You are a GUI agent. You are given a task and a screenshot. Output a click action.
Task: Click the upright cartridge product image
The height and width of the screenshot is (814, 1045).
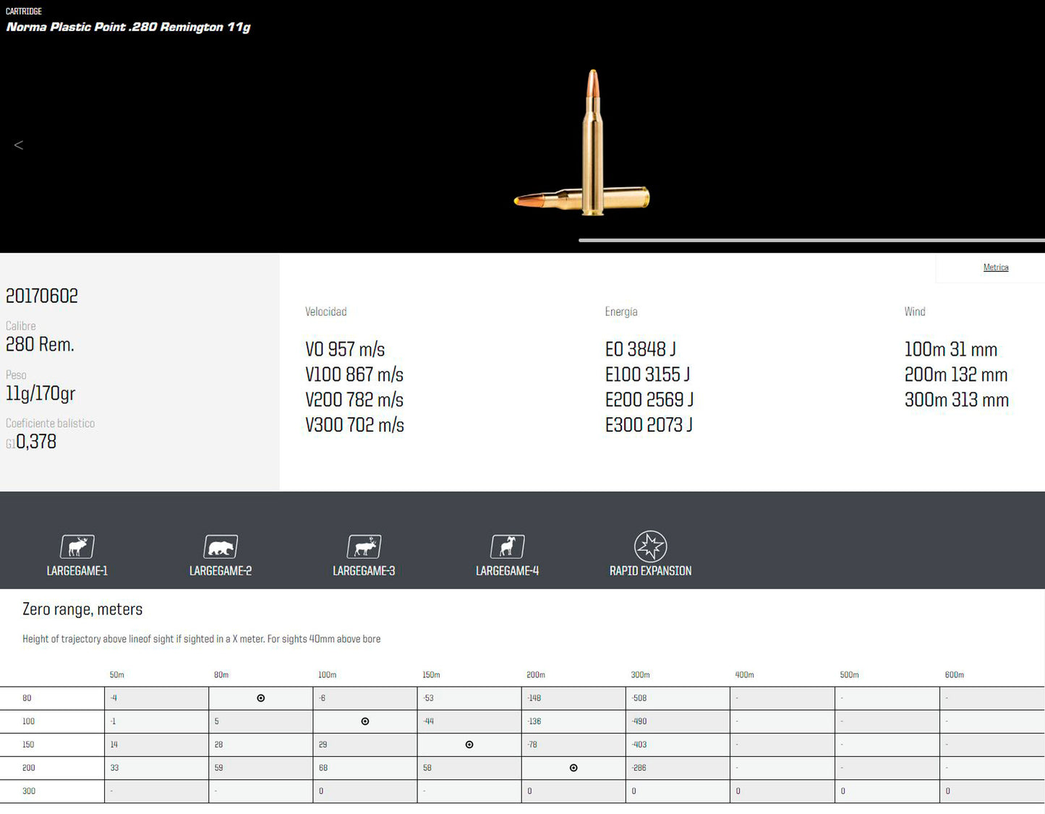point(593,141)
